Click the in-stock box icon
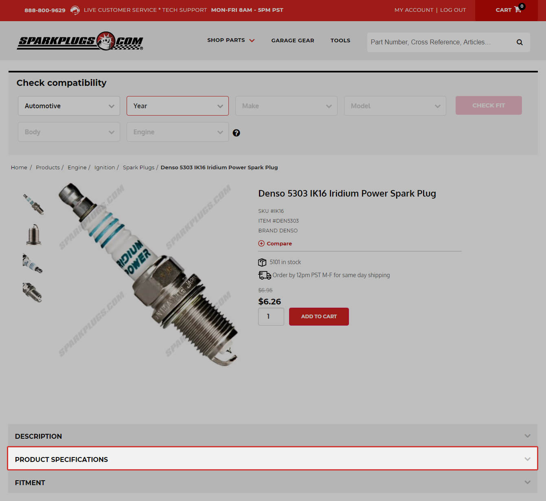The width and height of the screenshot is (546, 501). tap(262, 262)
